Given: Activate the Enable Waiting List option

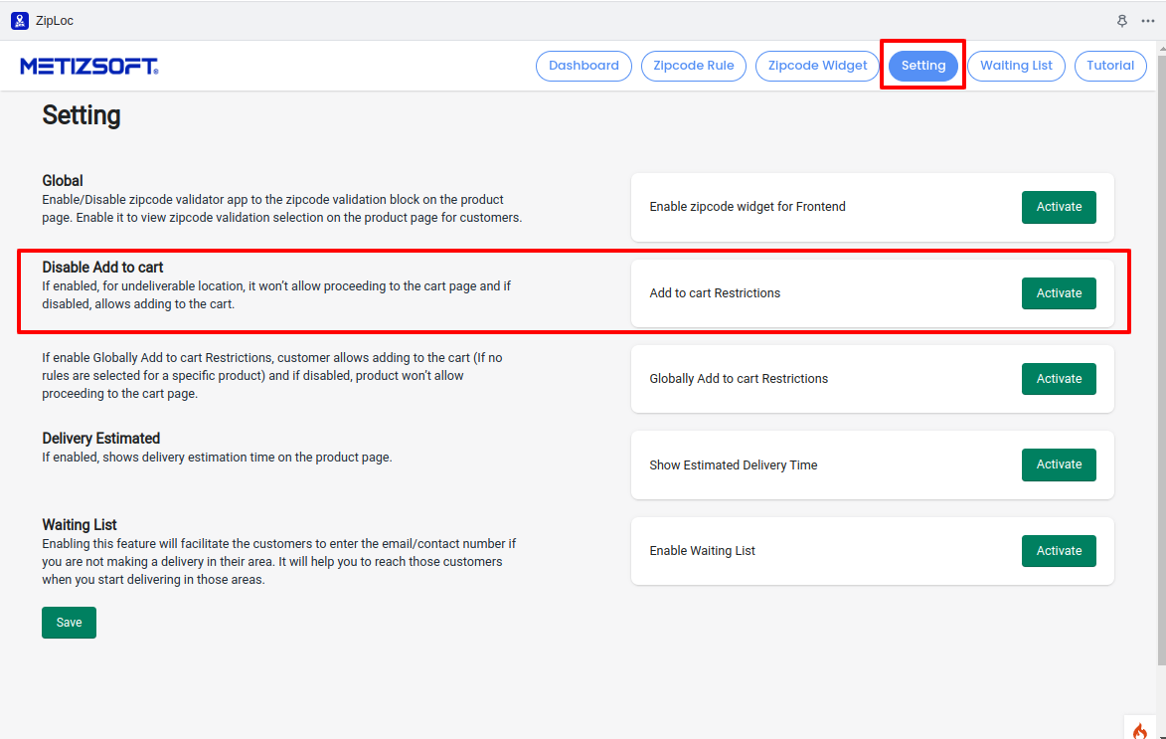Looking at the screenshot, I should click(x=1058, y=551).
